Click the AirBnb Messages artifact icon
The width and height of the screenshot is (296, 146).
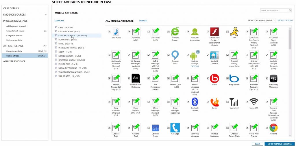click(x=155, y=55)
